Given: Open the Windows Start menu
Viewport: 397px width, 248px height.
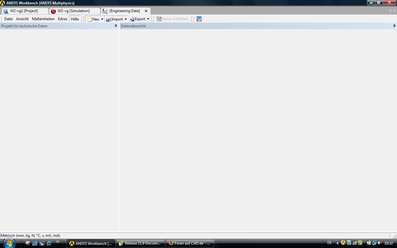Looking at the screenshot, I should (x=9, y=243).
